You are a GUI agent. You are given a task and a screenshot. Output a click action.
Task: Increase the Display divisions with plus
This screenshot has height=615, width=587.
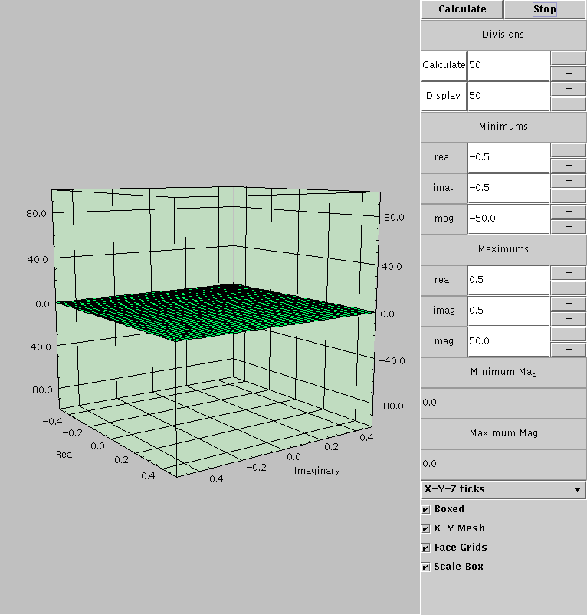(x=569, y=89)
